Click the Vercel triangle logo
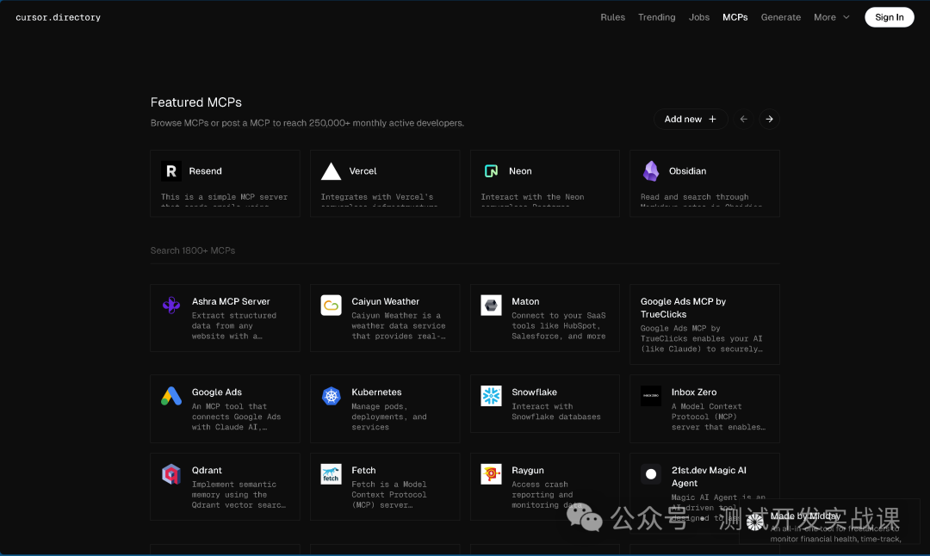The width and height of the screenshot is (930, 556). [x=331, y=171]
